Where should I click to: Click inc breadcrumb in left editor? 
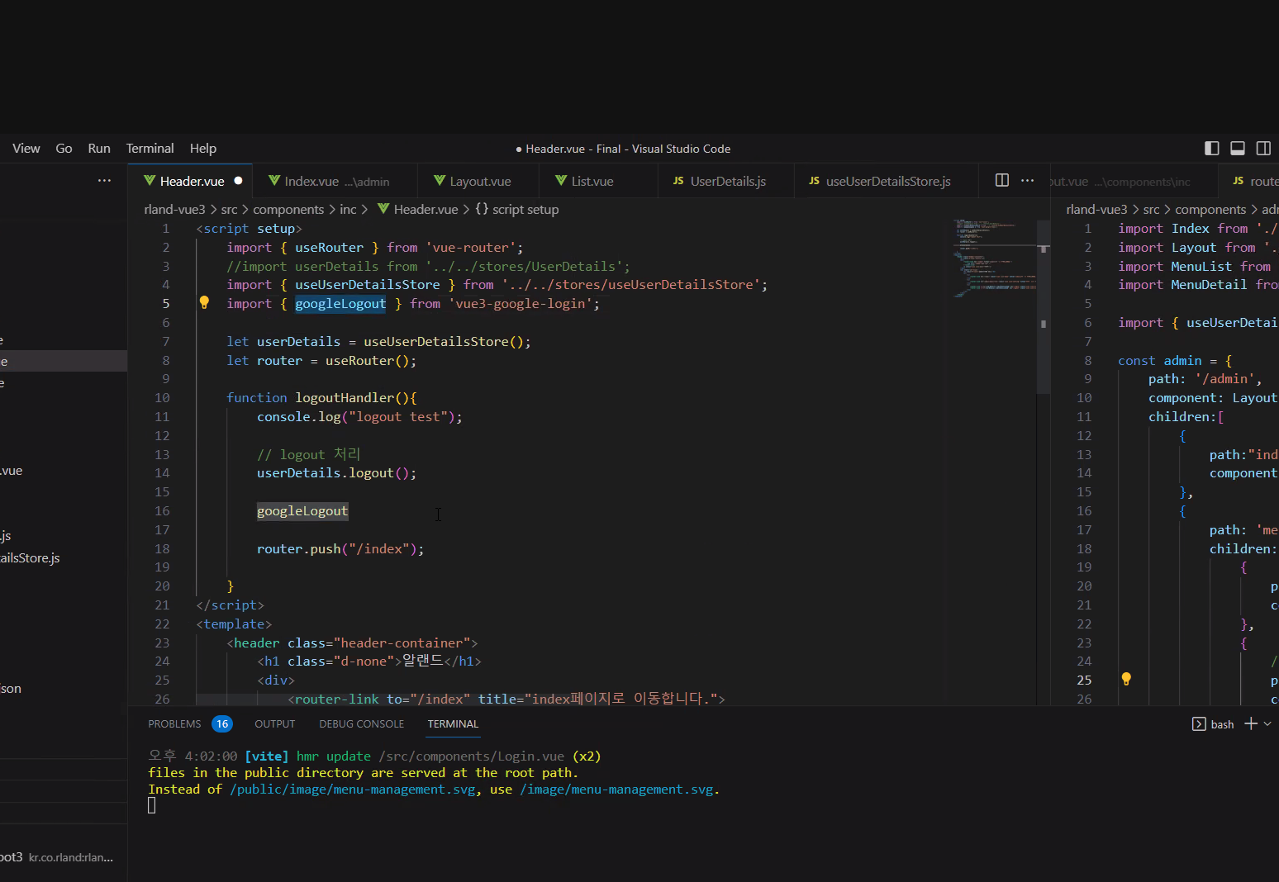pos(348,209)
